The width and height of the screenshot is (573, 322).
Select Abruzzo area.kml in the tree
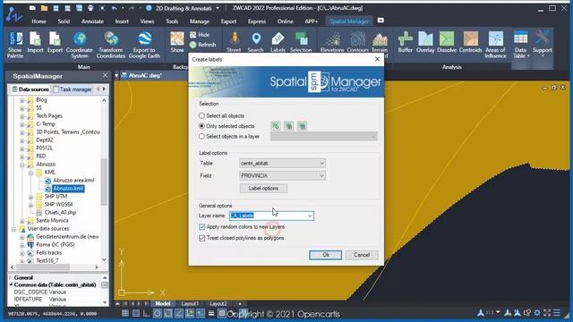pos(73,181)
